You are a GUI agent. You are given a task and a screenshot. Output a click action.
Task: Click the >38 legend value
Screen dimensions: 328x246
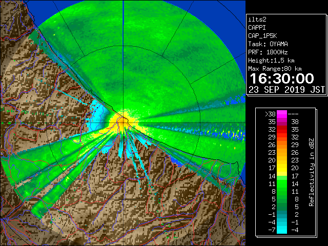tap(270, 114)
